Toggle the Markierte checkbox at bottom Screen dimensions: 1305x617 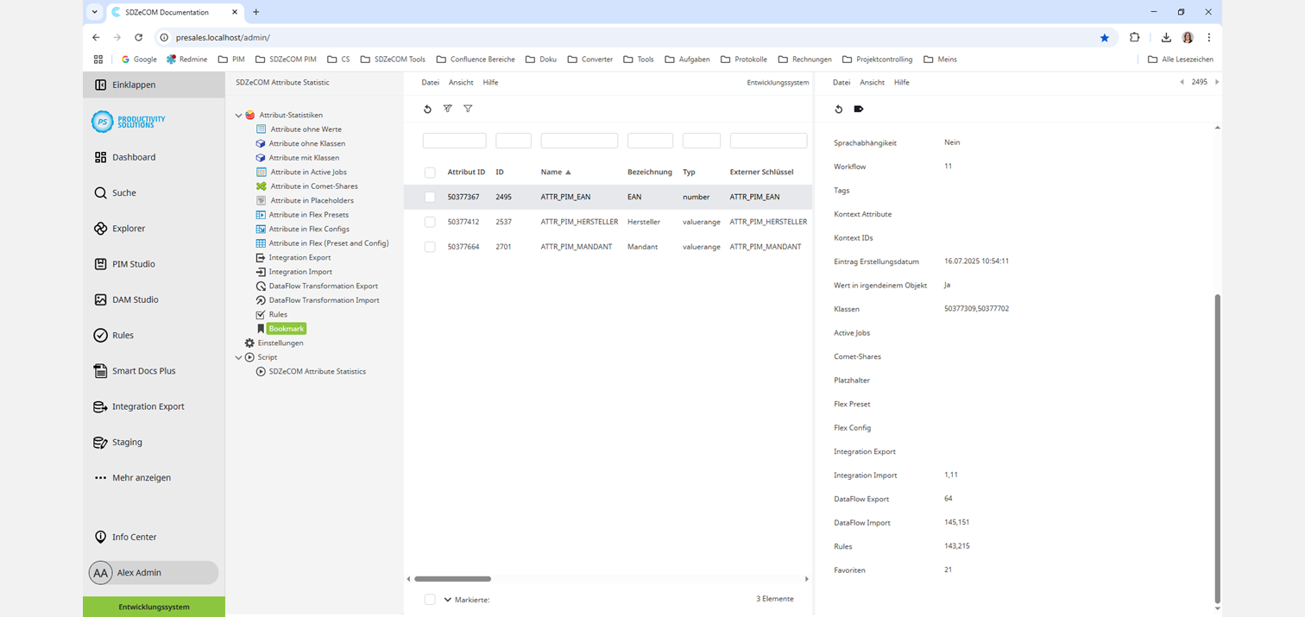[430, 600]
